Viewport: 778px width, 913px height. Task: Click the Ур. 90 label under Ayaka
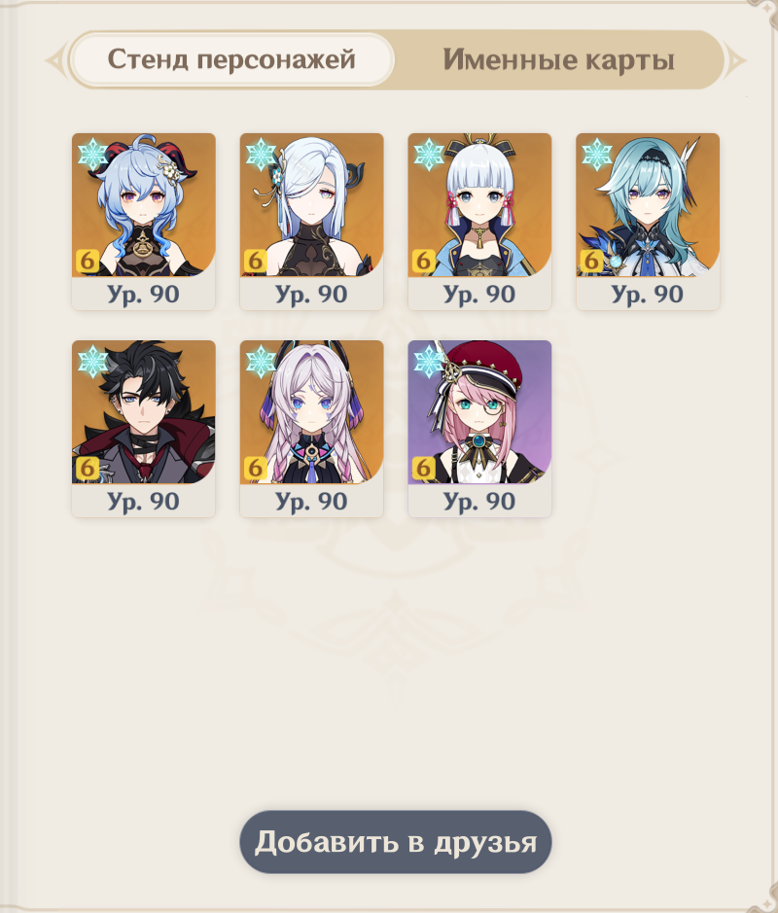click(x=479, y=294)
